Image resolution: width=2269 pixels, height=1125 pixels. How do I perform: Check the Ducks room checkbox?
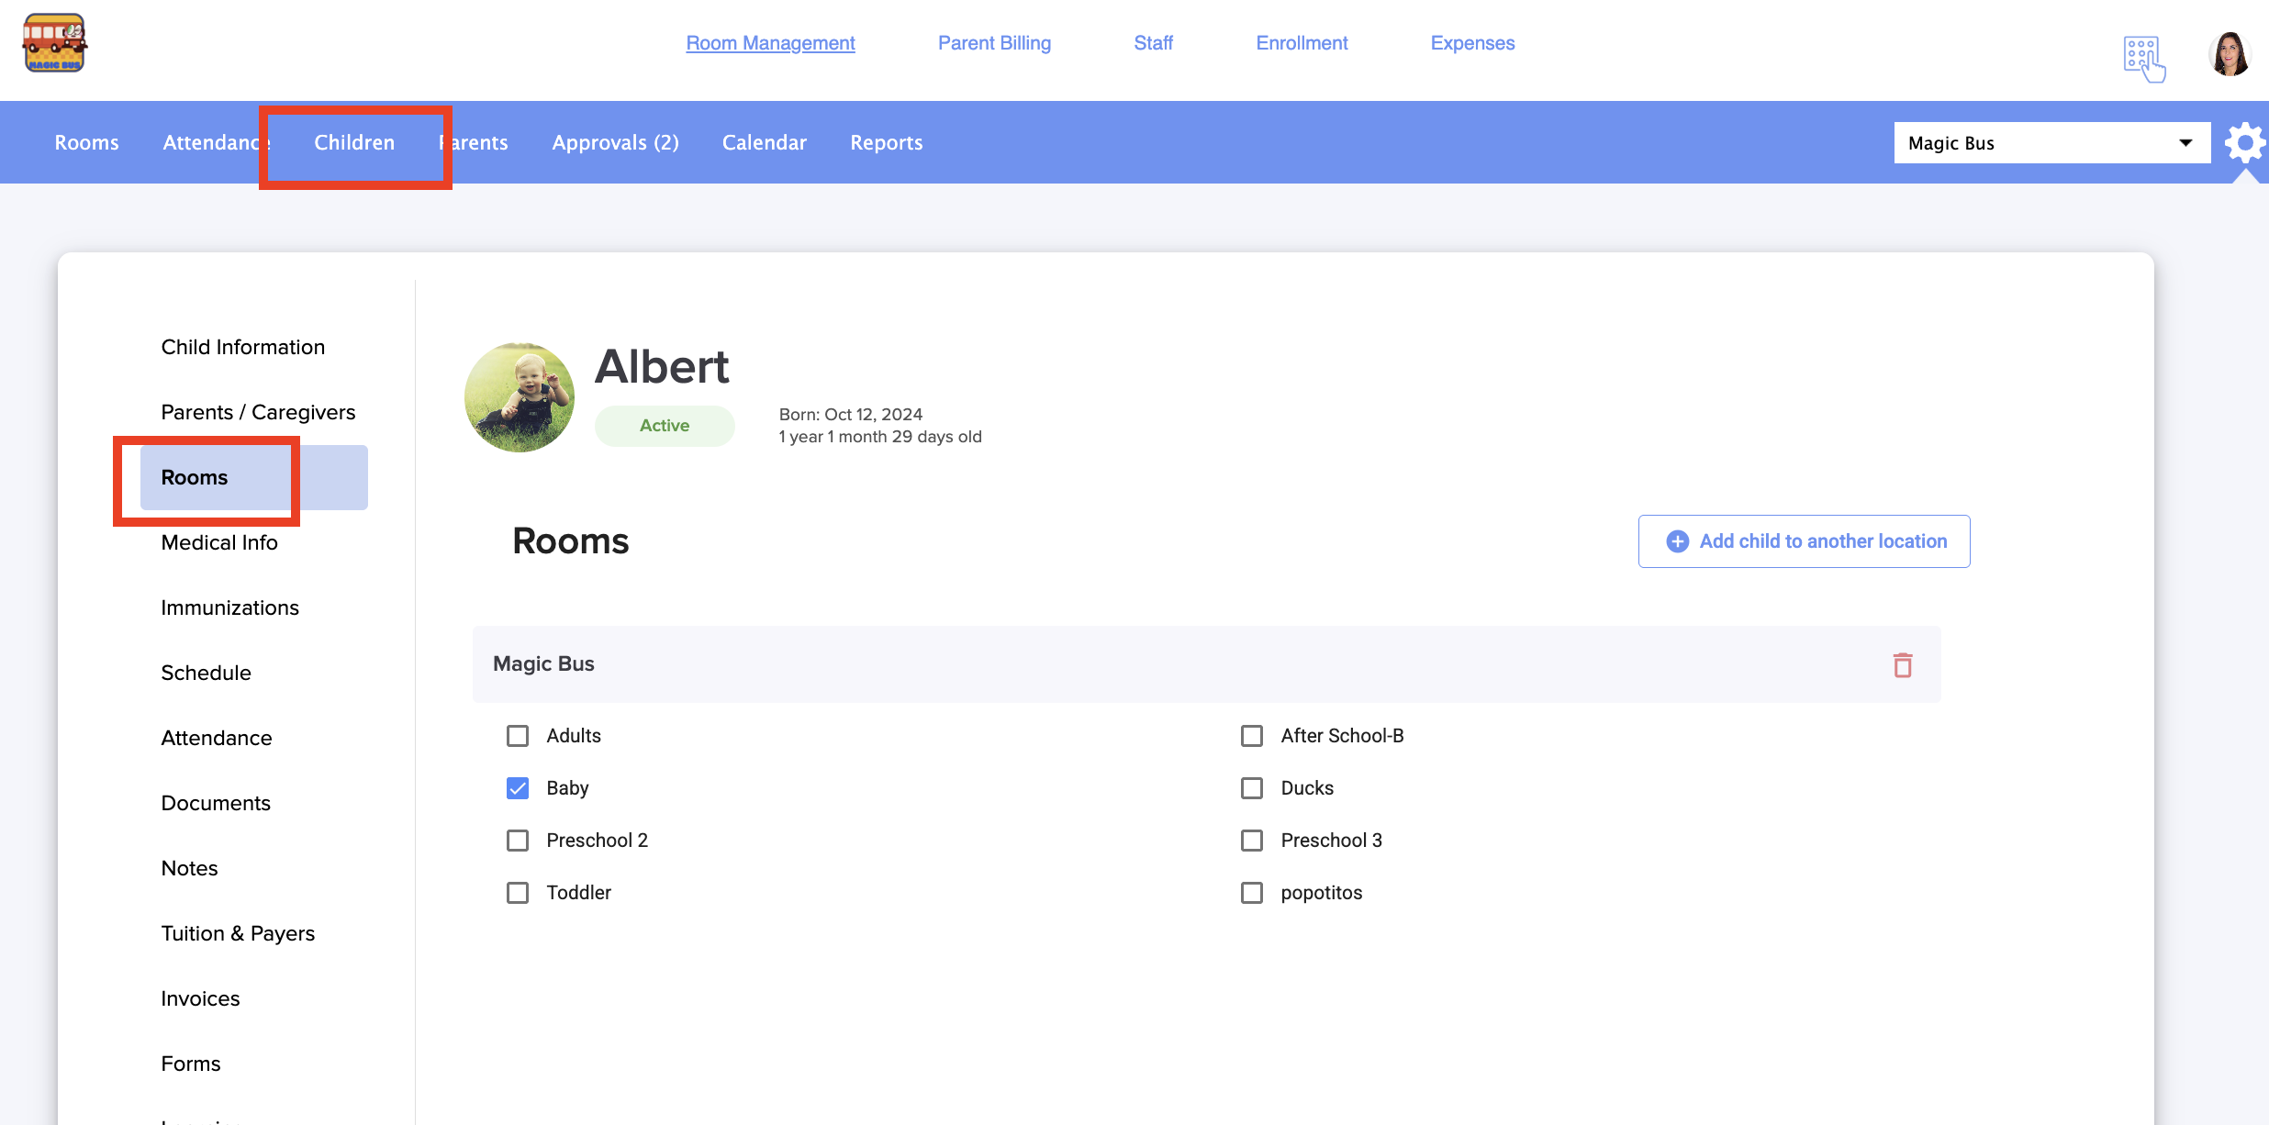[1252, 788]
